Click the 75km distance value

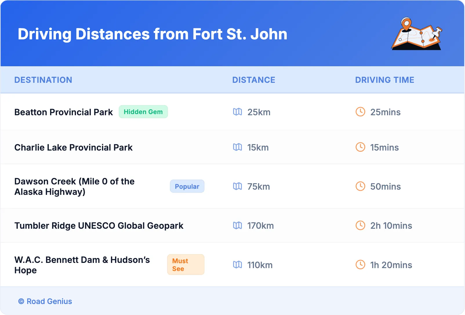[259, 186]
